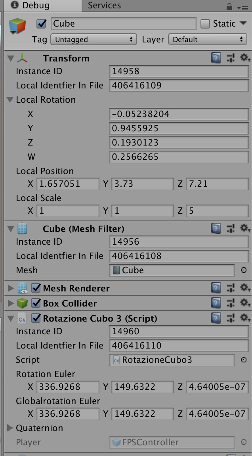Screen dimensions: 252x456
Task: Open Rotazione Cubo 3 script gear menu
Action: coord(245,318)
